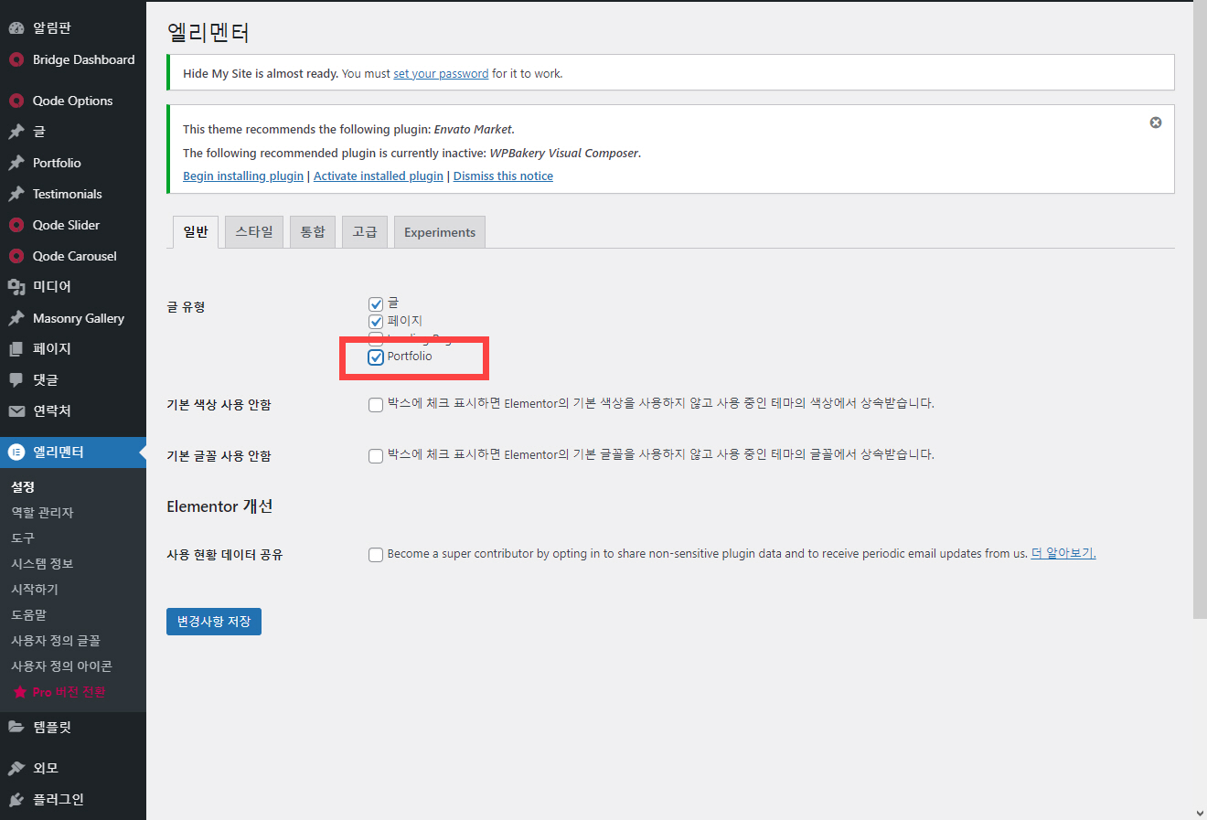Click the 사용 현황 데이터 공유 label

[x=225, y=555]
